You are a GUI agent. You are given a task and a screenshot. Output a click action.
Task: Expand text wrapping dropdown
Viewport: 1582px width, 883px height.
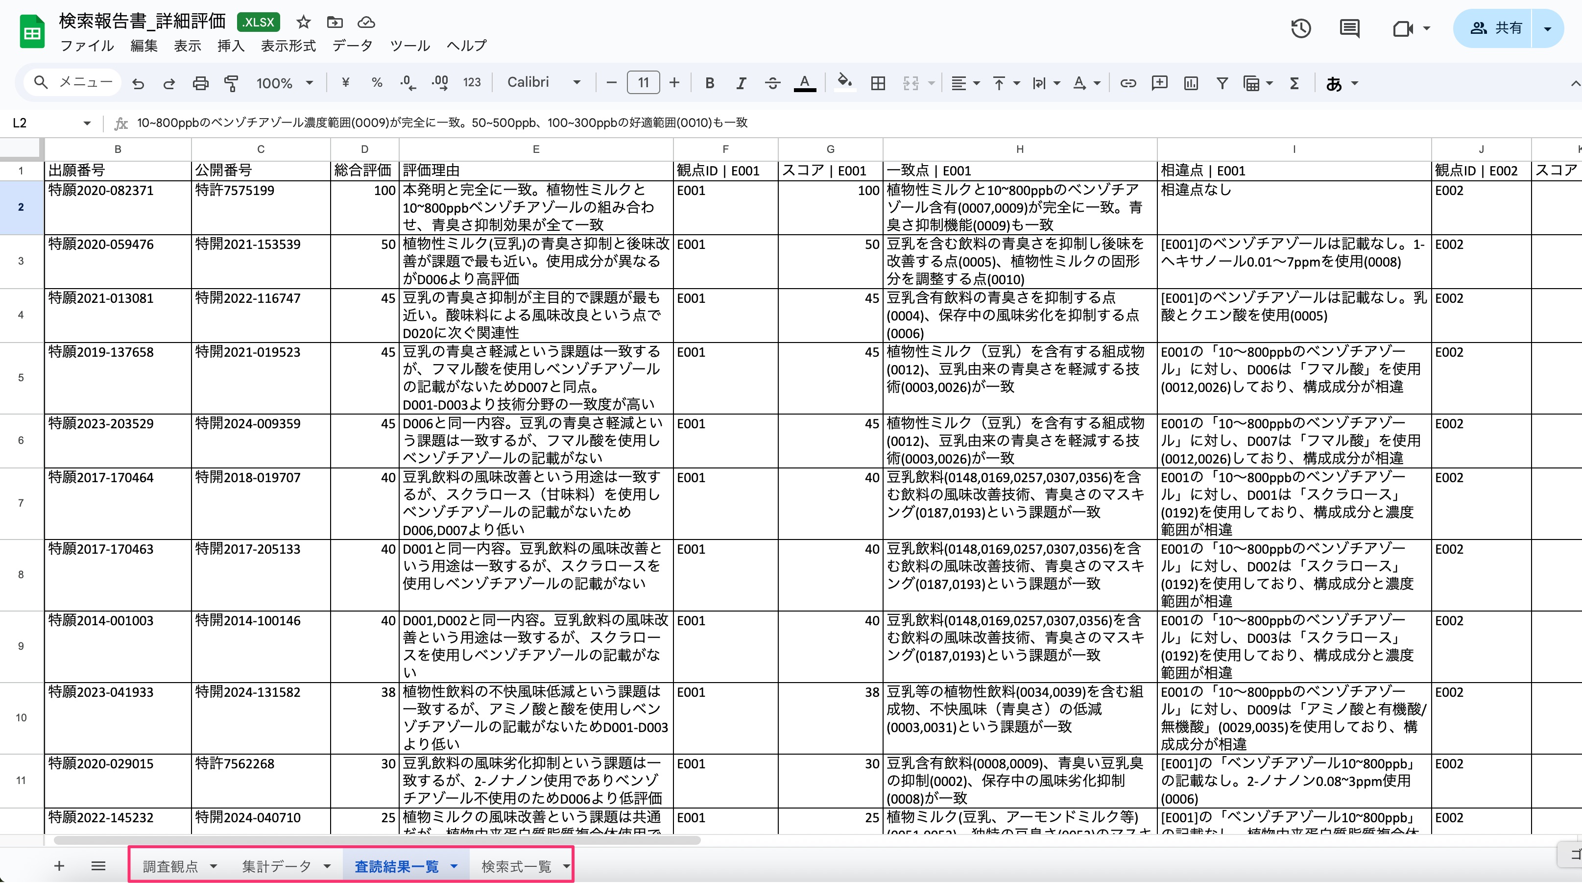(1057, 83)
